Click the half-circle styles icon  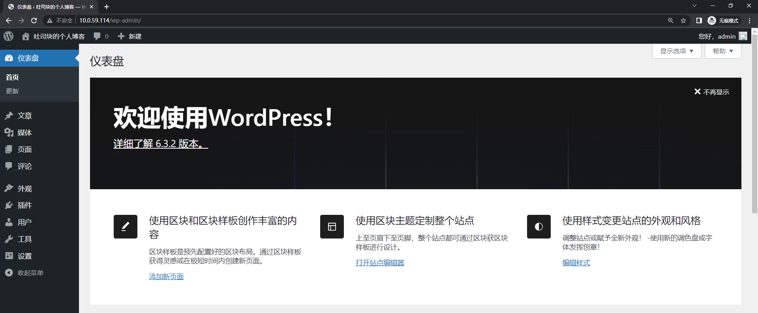pyautogui.click(x=539, y=227)
